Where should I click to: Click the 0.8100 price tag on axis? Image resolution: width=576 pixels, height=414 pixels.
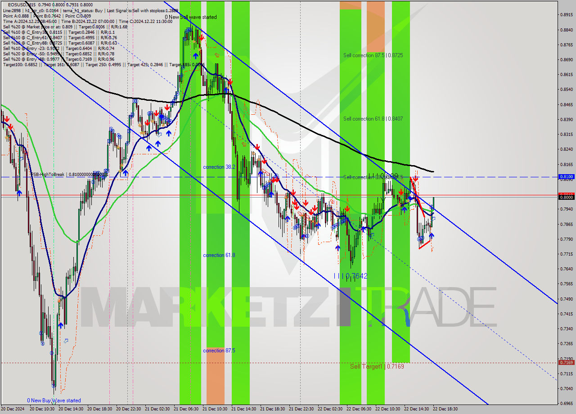[566, 177]
